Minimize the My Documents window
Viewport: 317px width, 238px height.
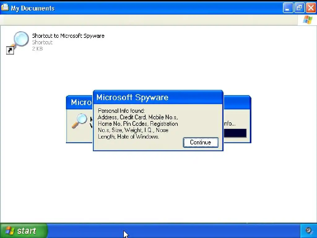(x=288, y=8)
